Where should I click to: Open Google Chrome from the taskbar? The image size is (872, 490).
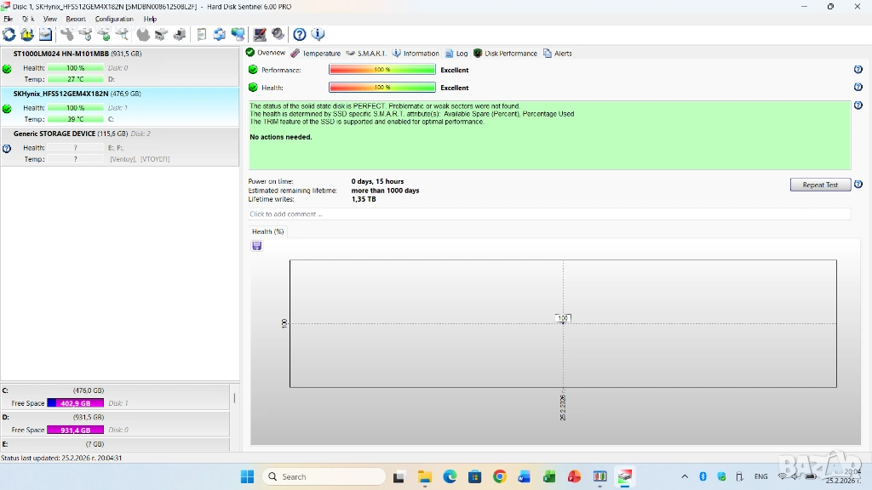click(500, 476)
